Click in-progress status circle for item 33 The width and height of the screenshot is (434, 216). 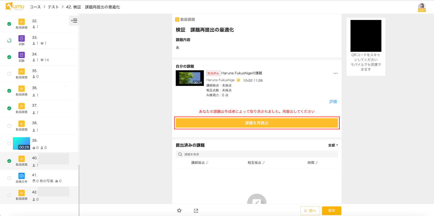point(9,41)
